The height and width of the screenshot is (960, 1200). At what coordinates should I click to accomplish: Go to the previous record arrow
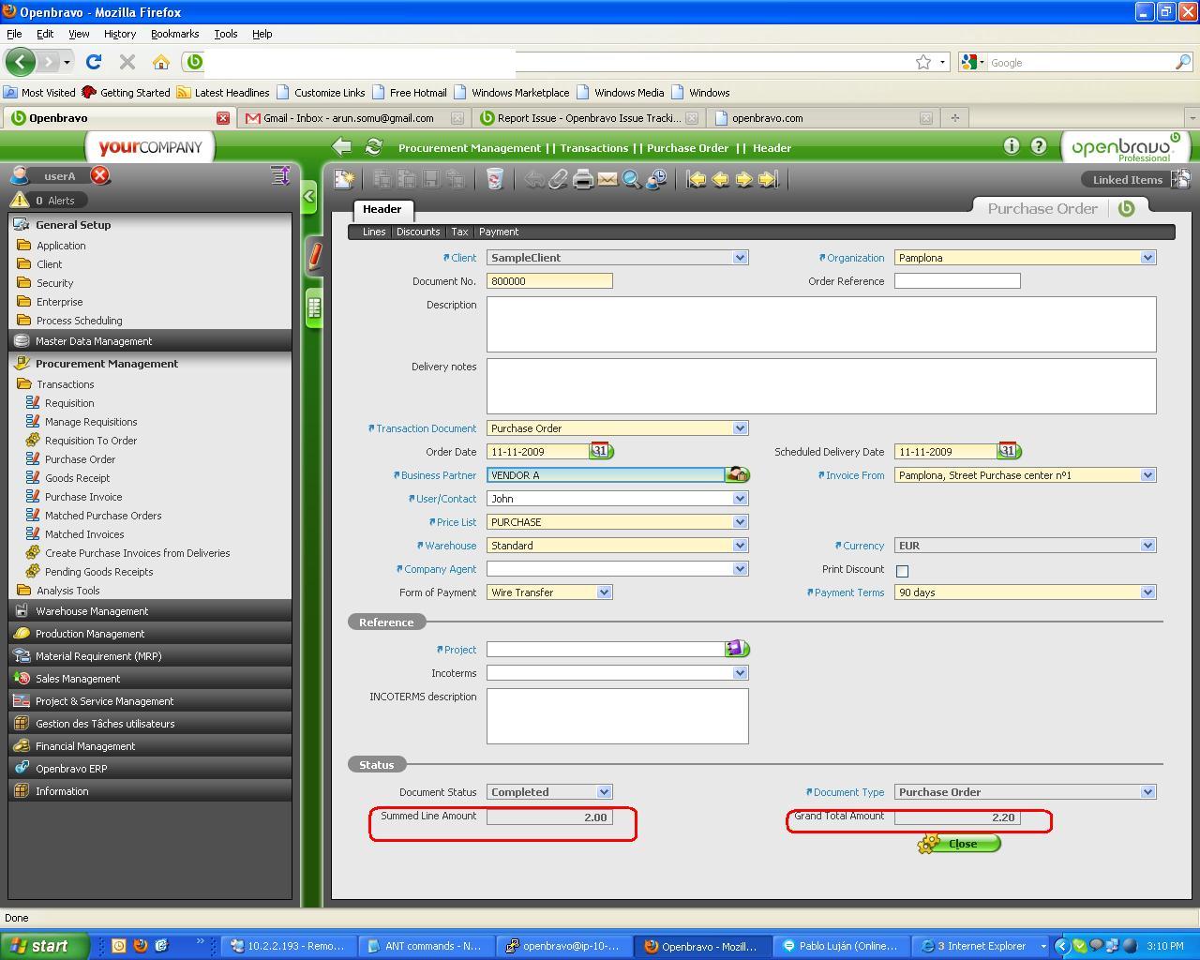(x=720, y=179)
